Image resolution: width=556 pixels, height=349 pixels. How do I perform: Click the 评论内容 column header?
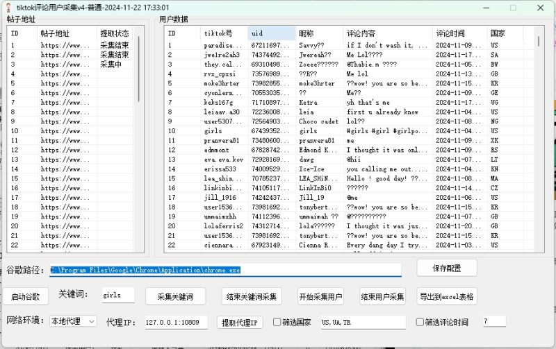[x=388, y=33]
